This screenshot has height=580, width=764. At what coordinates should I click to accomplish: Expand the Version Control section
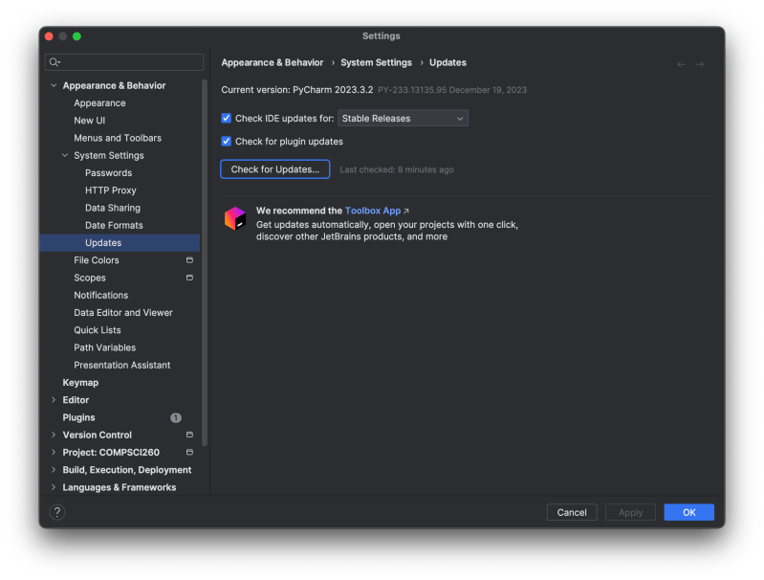coord(54,435)
